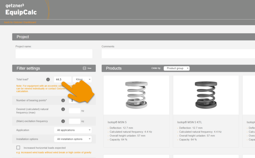Expand the All installation options dropdown

[x=73, y=139]
